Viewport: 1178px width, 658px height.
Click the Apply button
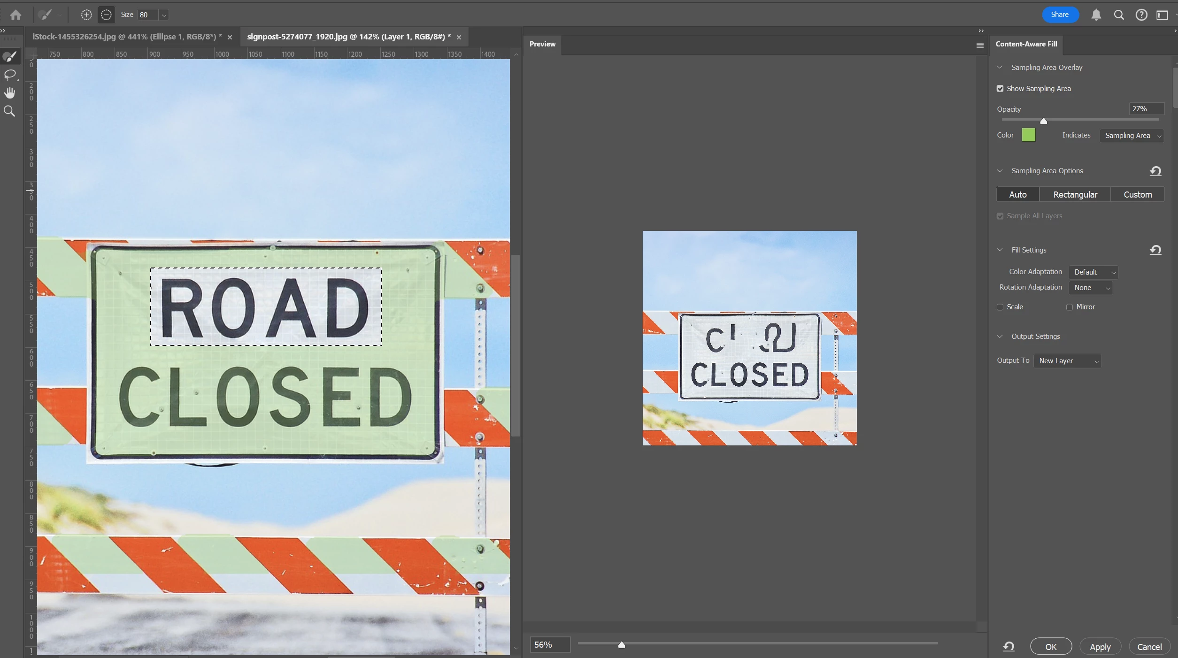(x=1100, y=647)
